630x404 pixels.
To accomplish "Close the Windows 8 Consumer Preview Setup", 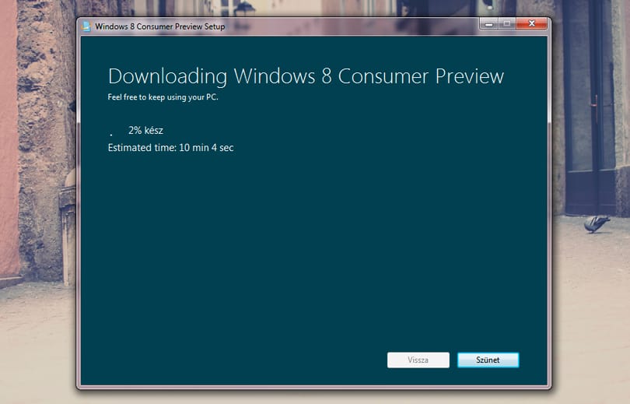I will tap(531, 24).
